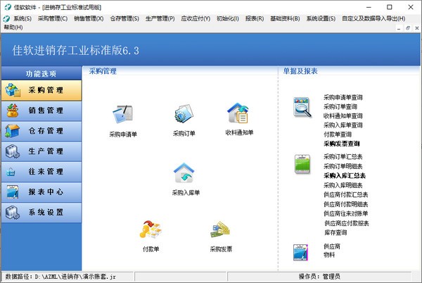
Task: Open the 付款单查询 link
Action: click(338, 134)
